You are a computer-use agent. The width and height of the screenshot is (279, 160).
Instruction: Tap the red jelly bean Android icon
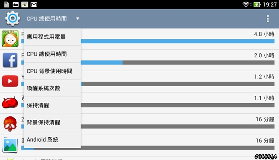click(x=10, y=103)
